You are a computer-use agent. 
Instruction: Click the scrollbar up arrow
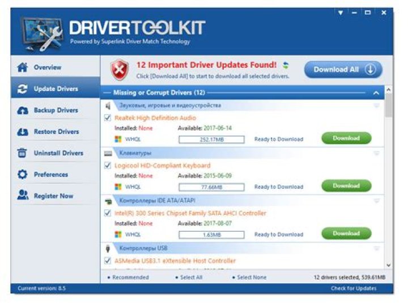389,90
